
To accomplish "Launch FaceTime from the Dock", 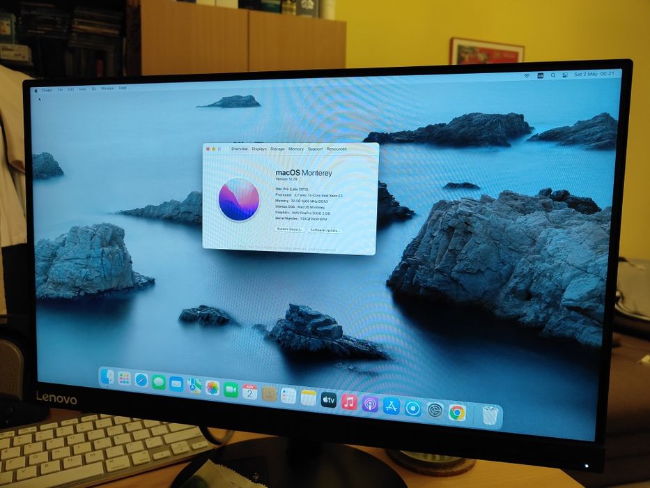I will tap(231, 390).
